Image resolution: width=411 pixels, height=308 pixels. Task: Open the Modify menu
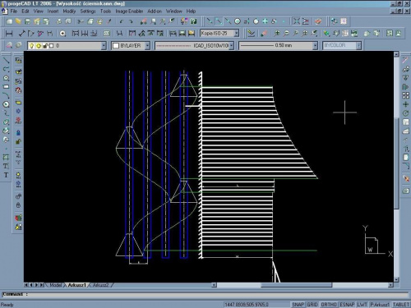[69, 11]
